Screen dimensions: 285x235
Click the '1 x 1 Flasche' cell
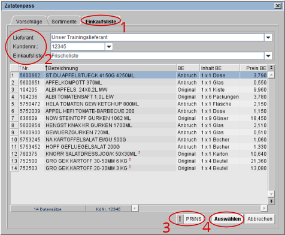[216, 104]
